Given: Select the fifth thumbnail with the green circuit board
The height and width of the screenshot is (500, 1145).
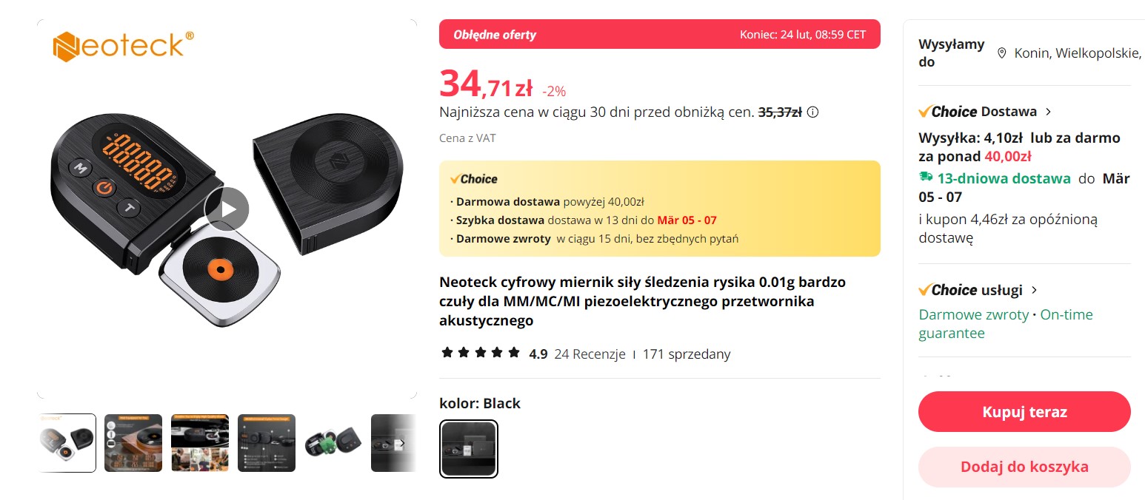Looking at the screenshot, I should 333,442.
